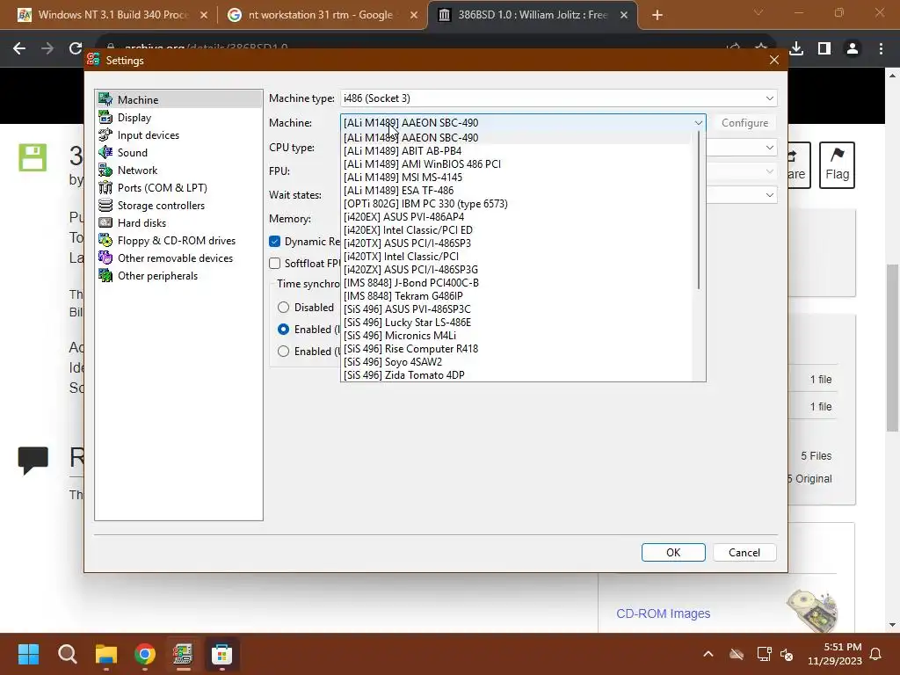This screenshot has height=675, width=900.
Task: Choose Rise Computer R418 in the list
Action: coord(517,349)
